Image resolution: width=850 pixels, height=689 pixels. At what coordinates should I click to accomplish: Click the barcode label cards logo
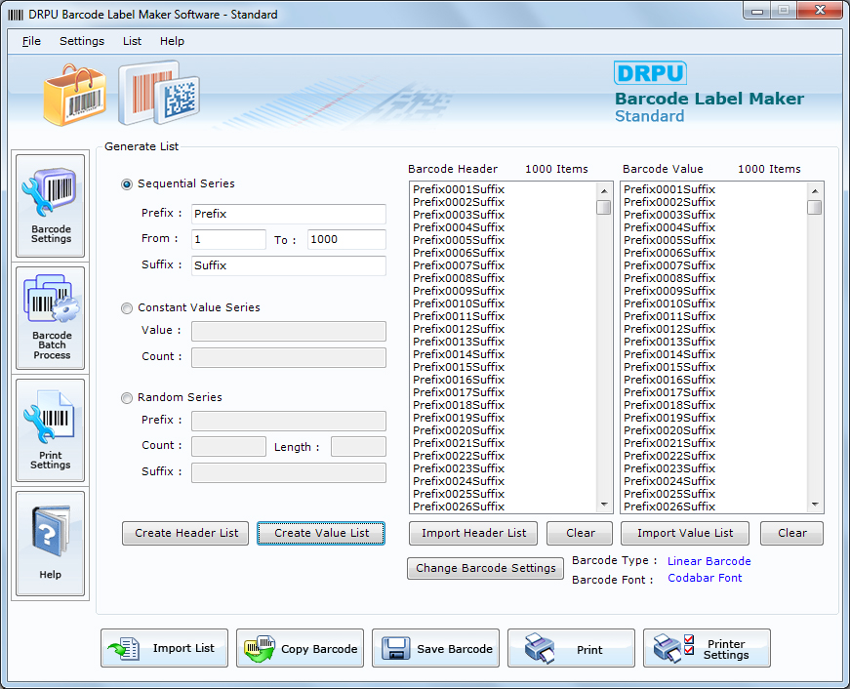[159, 93]
